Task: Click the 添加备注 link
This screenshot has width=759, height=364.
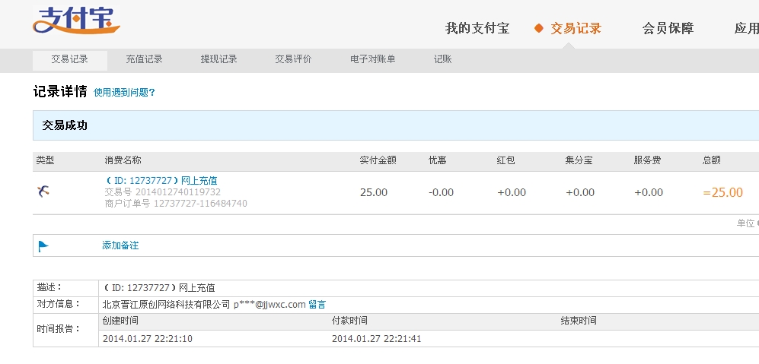Action: coord(120,245)
